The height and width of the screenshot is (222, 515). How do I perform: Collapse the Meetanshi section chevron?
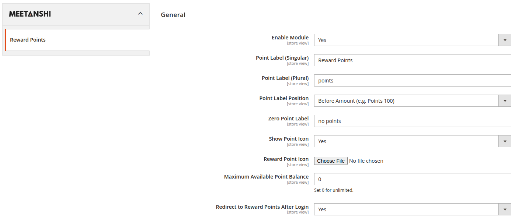(x=140, y=14)
